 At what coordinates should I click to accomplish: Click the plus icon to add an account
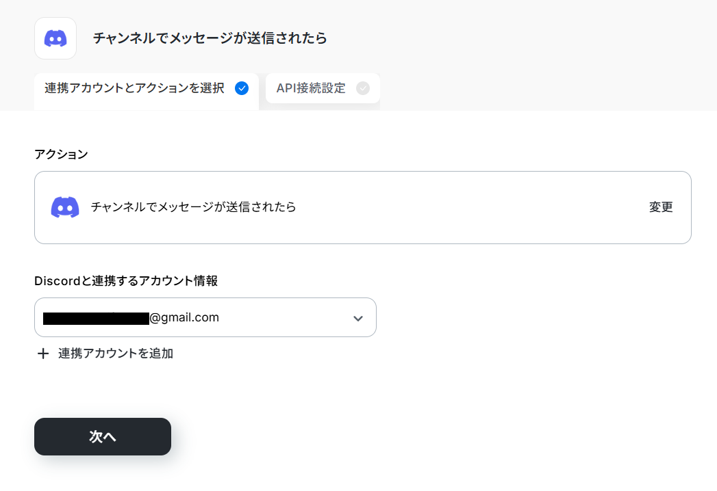tap(43, 354)
